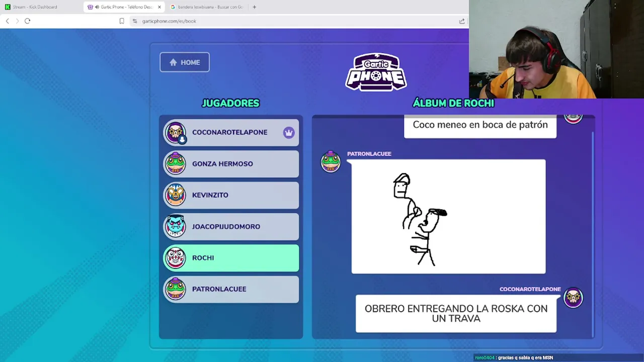Click the COCONAROTELAPONE name above the caption

530,289
